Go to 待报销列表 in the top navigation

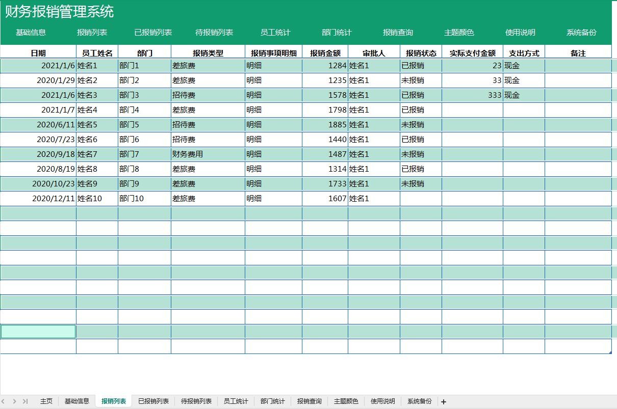[x=214, y=33]
